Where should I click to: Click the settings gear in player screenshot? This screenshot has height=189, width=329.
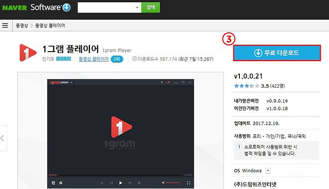pyautogui.click(x=61, y=183)
